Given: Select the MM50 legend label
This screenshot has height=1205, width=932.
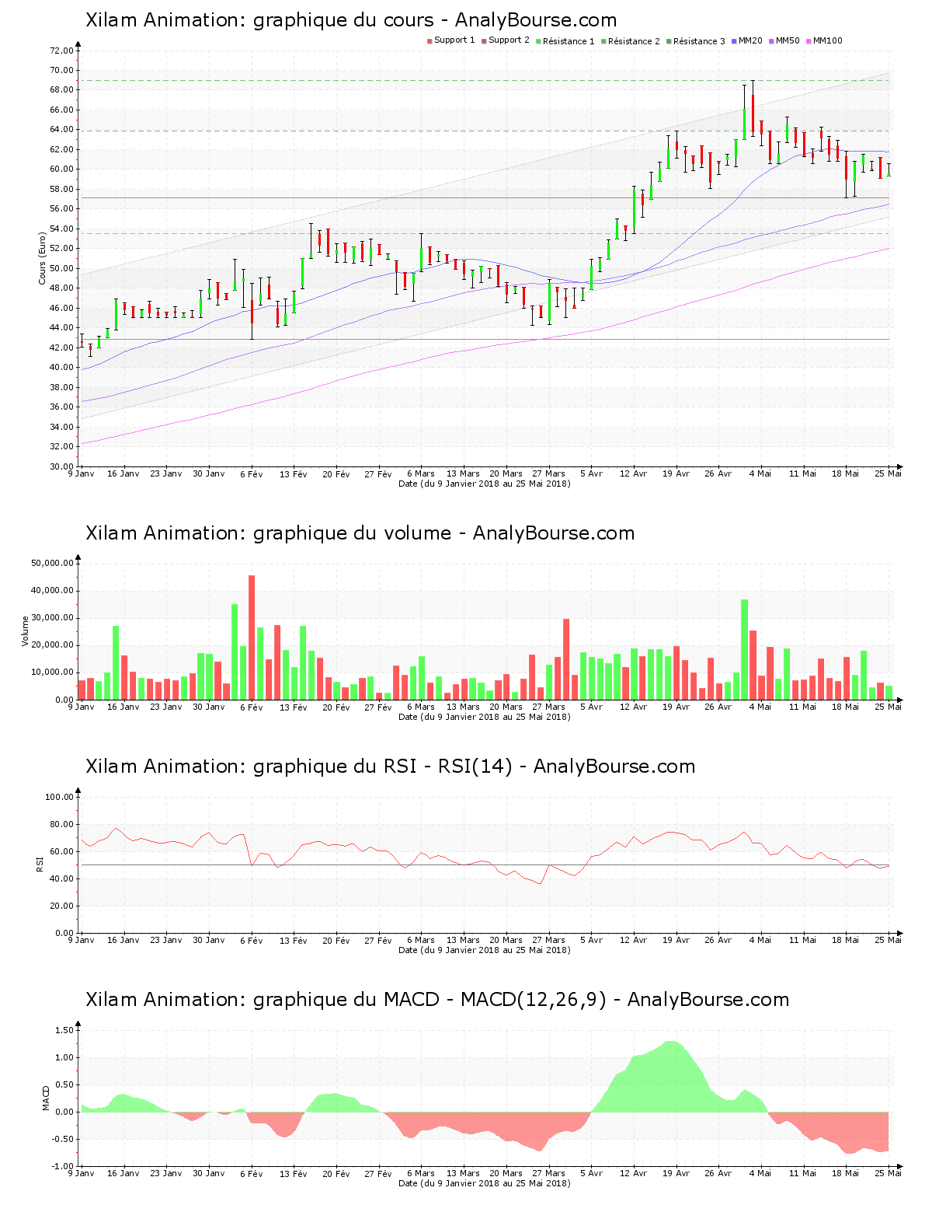Looking at the screenshot, I should point(788,40).
